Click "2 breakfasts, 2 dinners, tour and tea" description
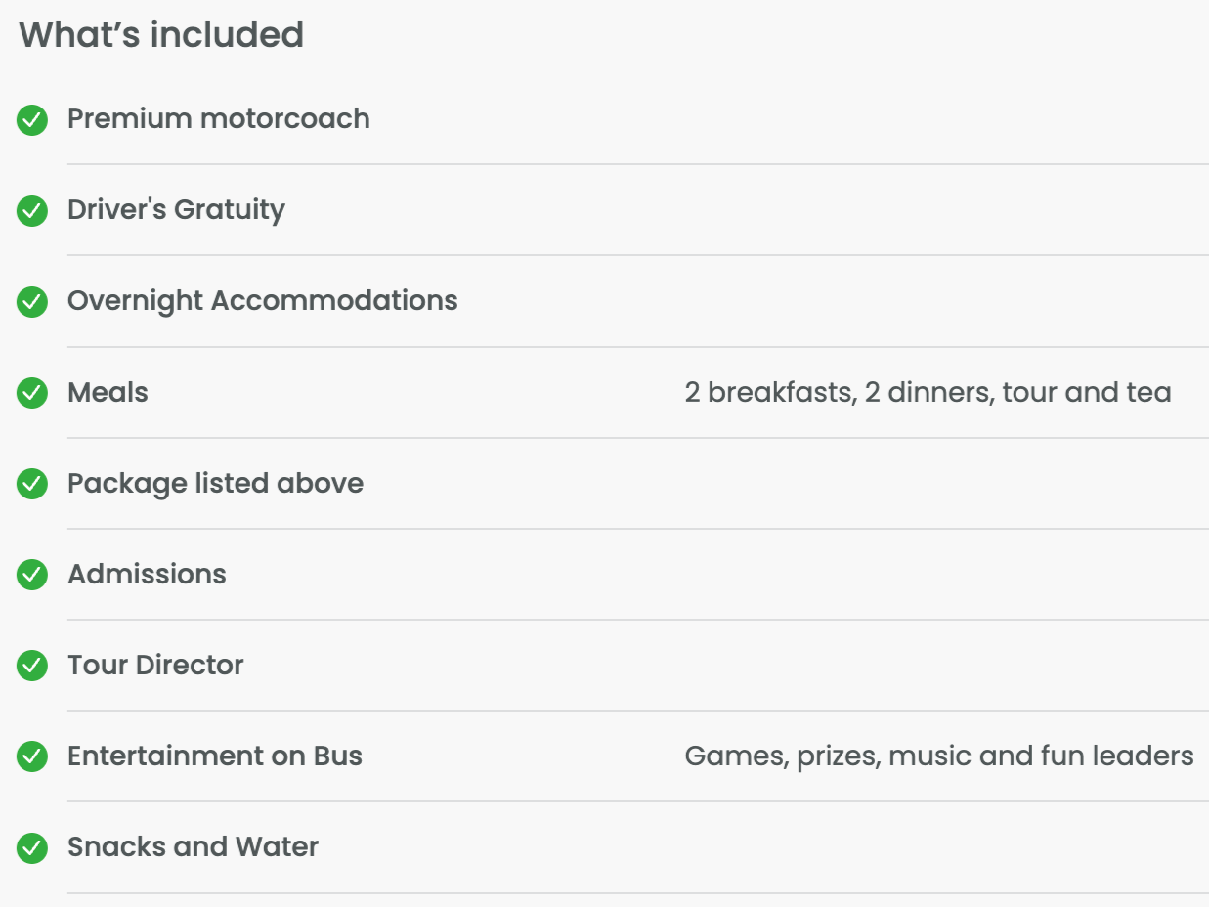Viewport: 1209px width, 907px height. 928,393
